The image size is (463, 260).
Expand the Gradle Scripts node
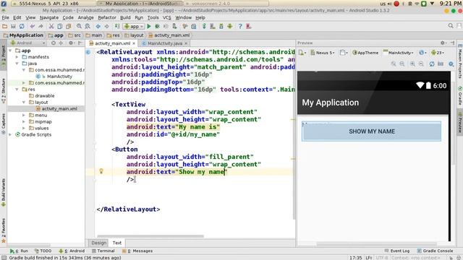[10, 134]
